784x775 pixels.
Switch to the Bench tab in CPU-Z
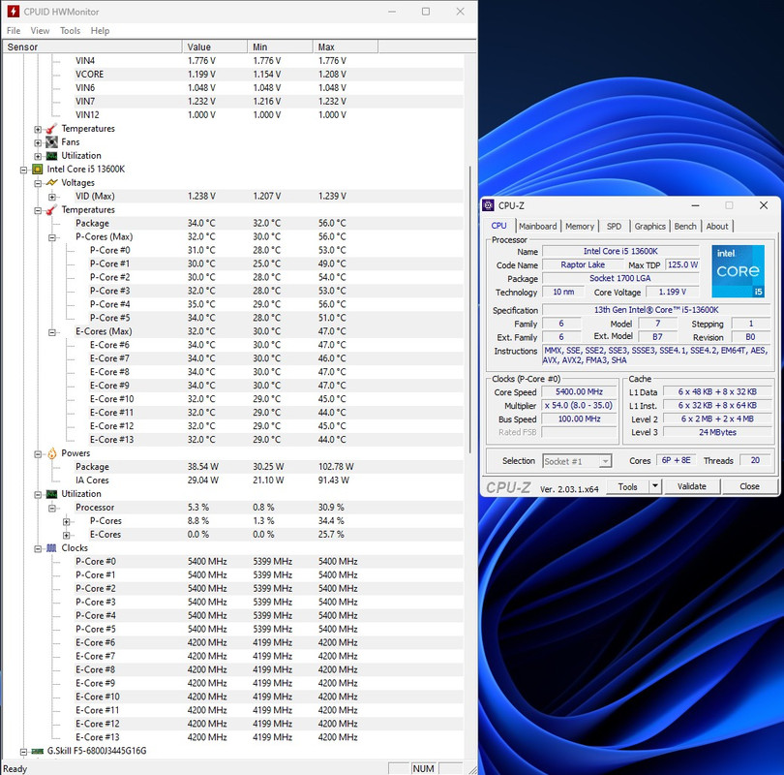tap(685, 226)
